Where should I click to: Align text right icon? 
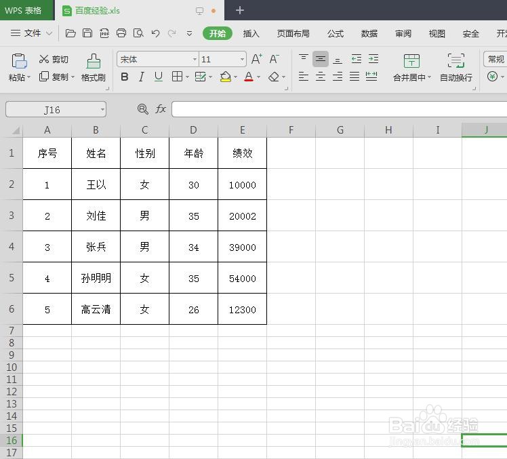click(x=338, y=77)
